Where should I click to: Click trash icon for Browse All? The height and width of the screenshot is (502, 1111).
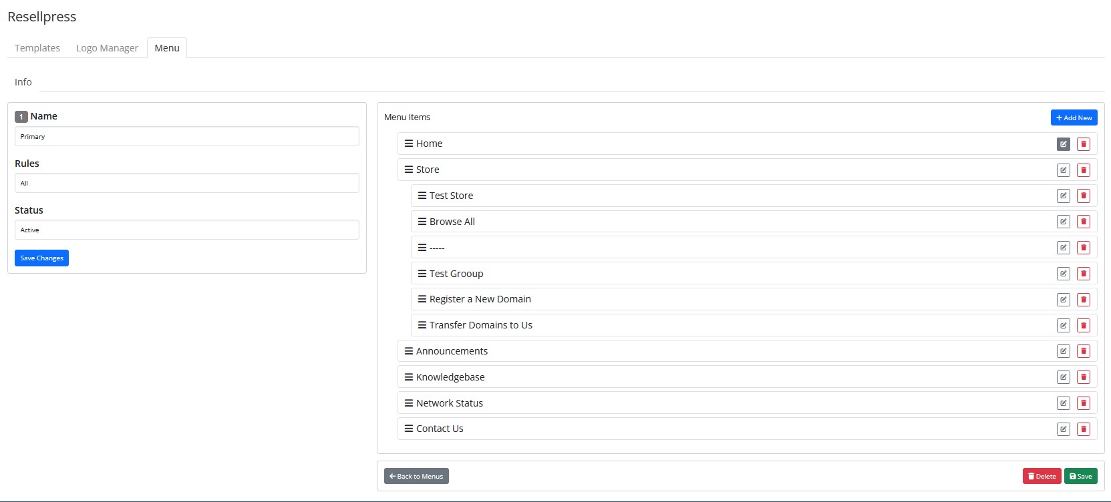pos(1083,222)
